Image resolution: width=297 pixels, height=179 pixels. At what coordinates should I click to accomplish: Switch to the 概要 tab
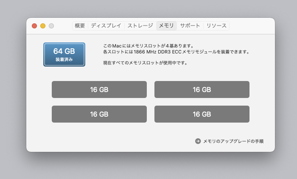[80, 26]
